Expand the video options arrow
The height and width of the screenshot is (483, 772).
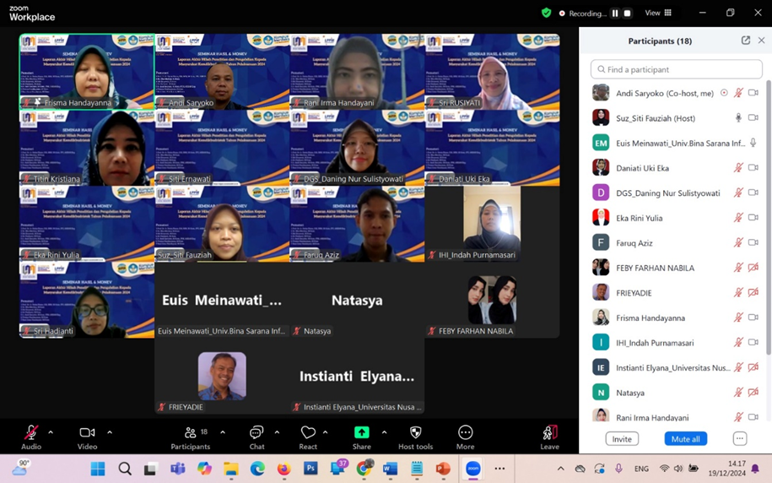point(110,432)
